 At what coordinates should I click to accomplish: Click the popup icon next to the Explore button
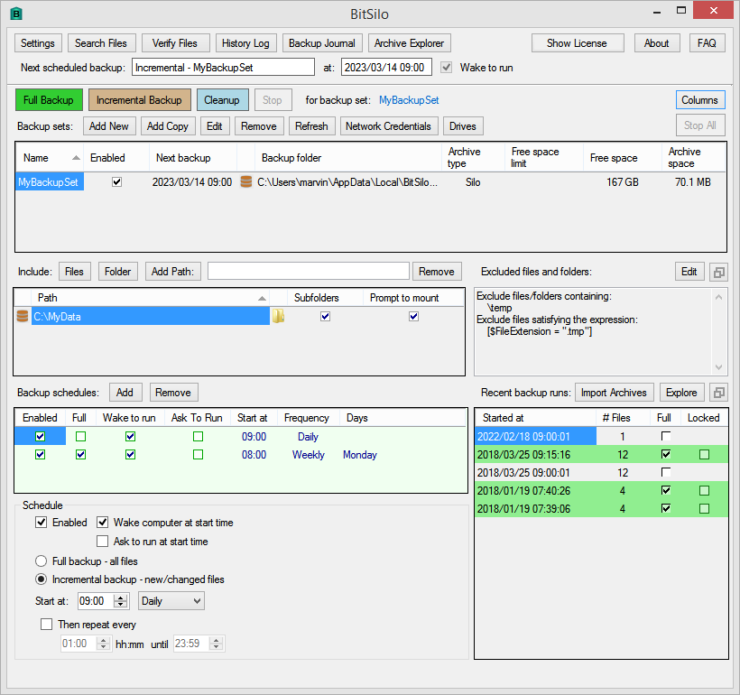point(718,392)
